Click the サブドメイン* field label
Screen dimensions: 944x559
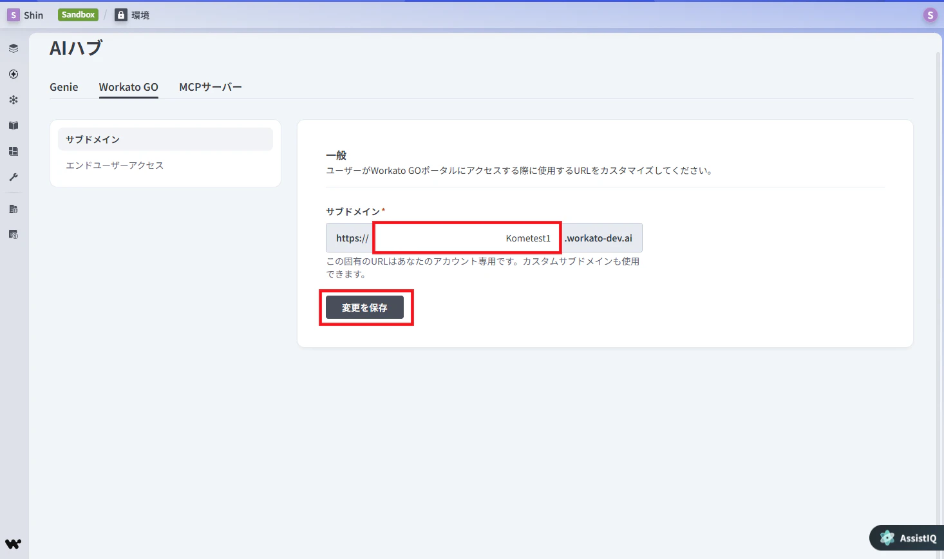355,211
